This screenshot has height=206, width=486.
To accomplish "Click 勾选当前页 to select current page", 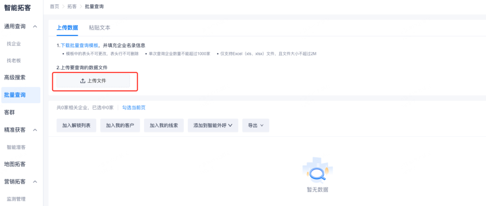I will click(134, 107).
